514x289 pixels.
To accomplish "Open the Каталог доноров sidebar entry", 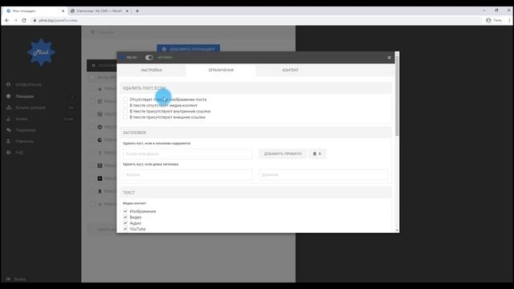I will coord(31,108).
